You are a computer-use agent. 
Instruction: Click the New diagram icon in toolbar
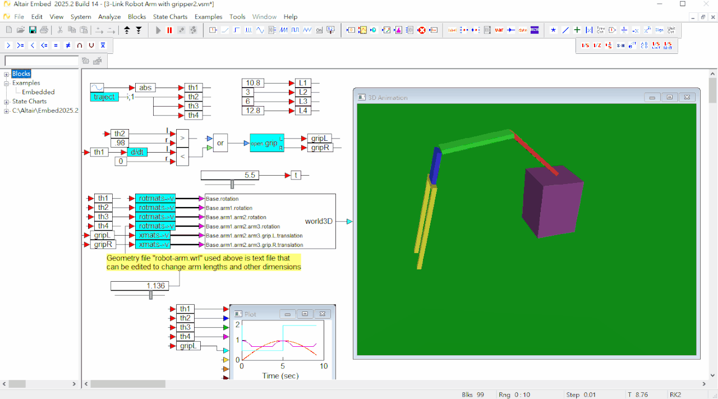click(8, 30)
